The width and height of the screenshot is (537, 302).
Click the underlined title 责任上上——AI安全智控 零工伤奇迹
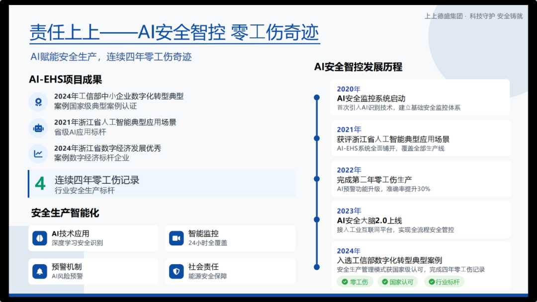pos(174,33)
